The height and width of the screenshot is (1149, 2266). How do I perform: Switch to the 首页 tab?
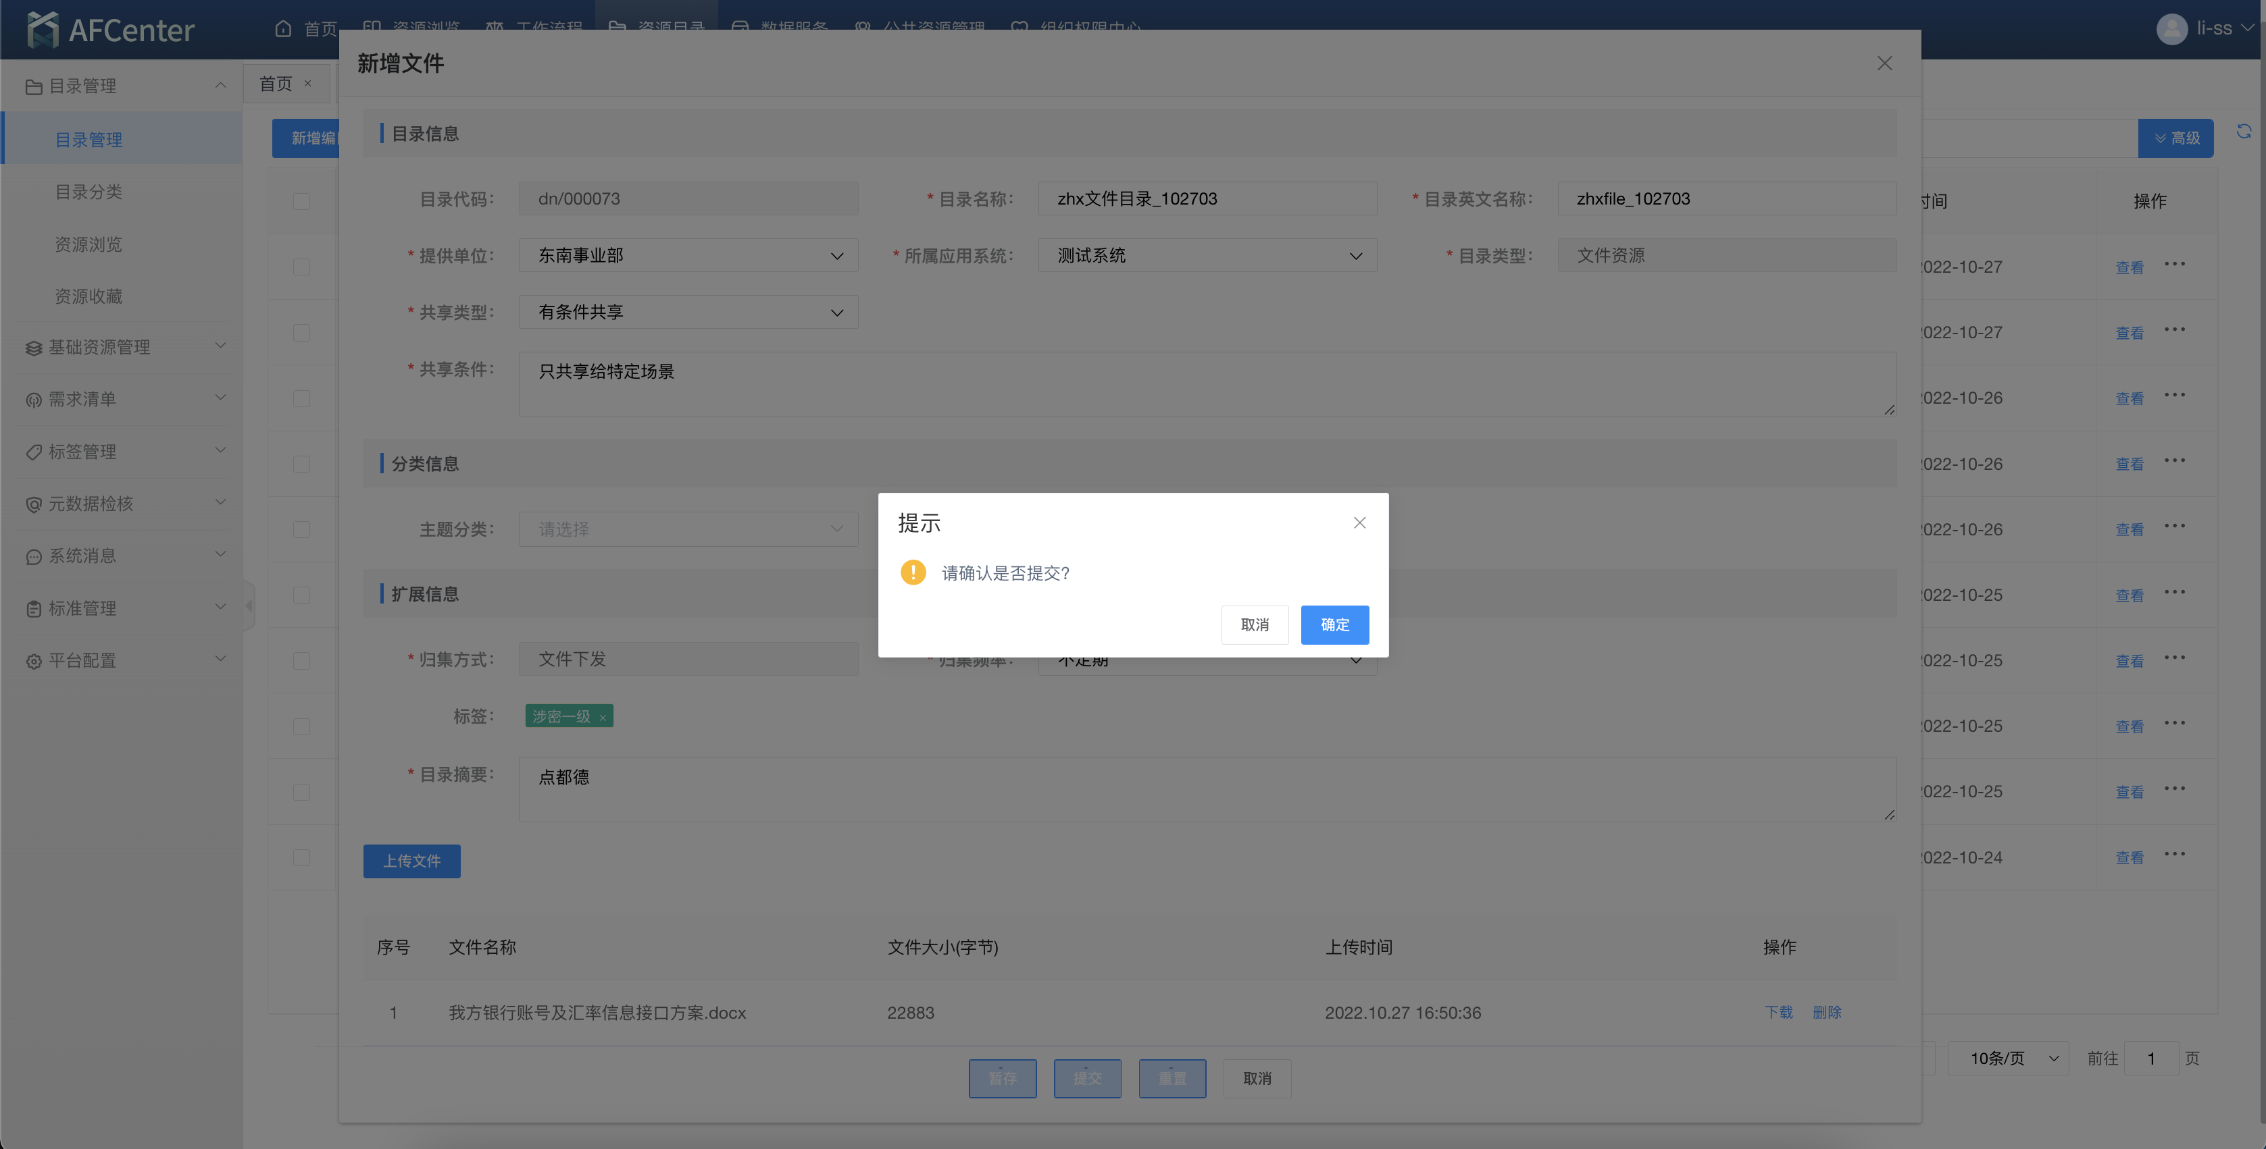click(x=276, y=84)
